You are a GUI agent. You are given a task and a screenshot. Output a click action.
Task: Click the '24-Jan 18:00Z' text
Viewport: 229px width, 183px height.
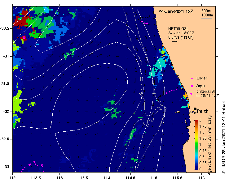(181, 33)
